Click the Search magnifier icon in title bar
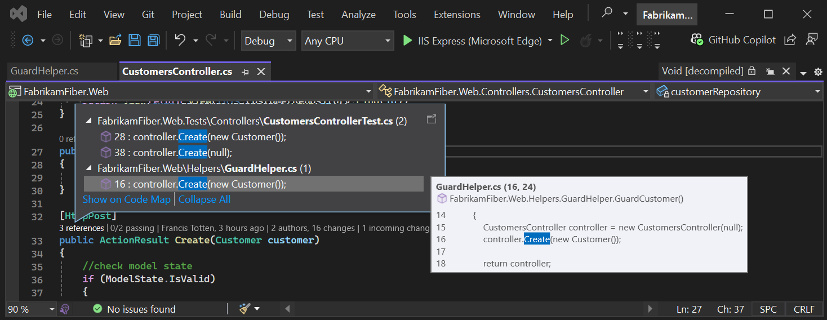The width and height of the screenshot is (827, 320). (x=607, y=13)
